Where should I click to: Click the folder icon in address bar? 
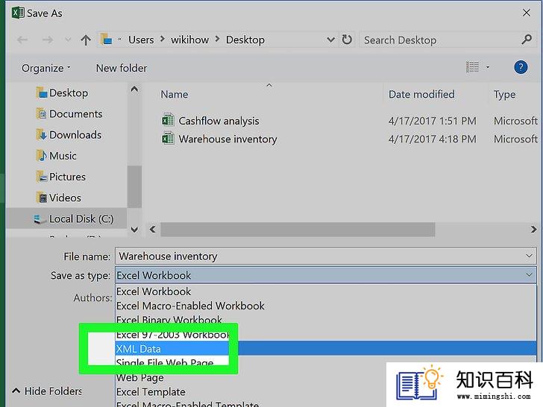(107, 39)
